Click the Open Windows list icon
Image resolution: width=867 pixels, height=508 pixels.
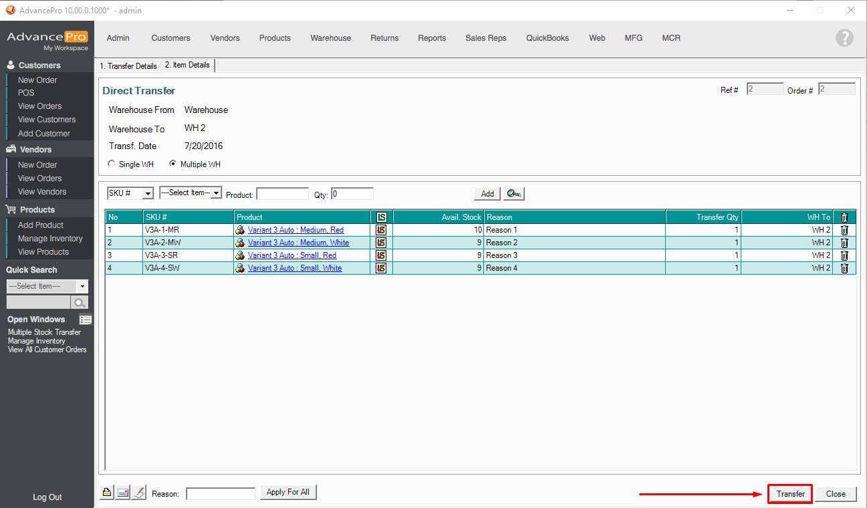(x=85, y=320)
